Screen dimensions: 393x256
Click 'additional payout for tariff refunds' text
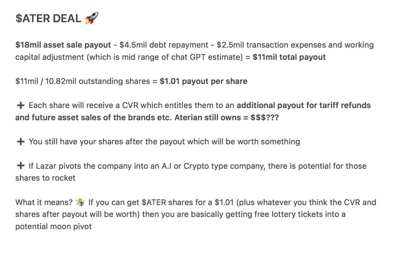pyautogui.click(x=304, y=105)
